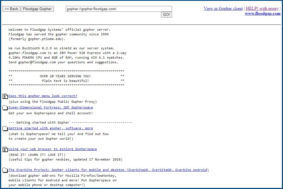The height and width of the screenshot is (189, 283).
Task: Open the folder icon beside "Getting started with gopher"
Action: click(5, 128)
